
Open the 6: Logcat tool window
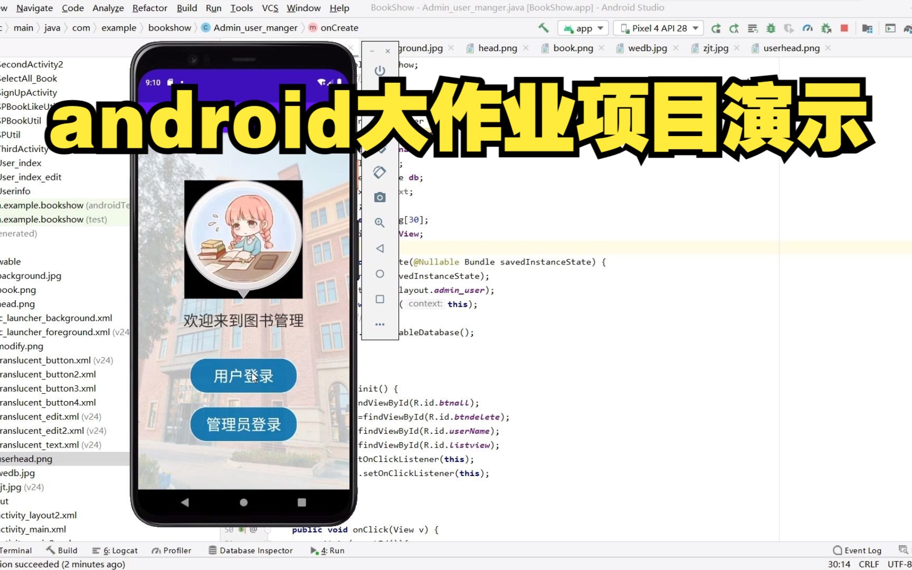pyautogui.click(x=115, y=550)
